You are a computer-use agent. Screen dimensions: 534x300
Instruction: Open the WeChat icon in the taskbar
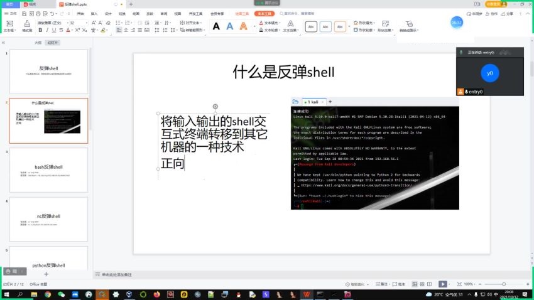pyautogui.click(x=62, y=294)
